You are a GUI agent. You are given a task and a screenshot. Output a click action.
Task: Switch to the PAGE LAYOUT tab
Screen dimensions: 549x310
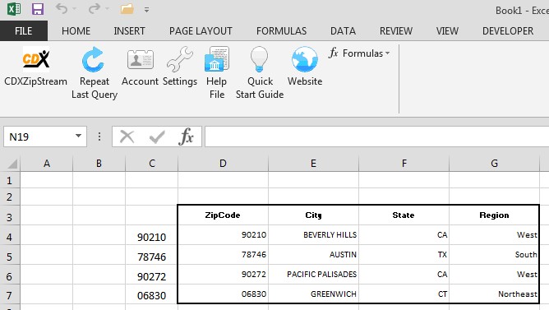[x=201, y=30]
